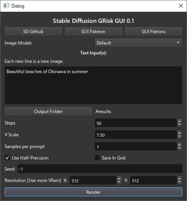This screenshot has height=201, width=187.
Task: Click the V Scale value field
Action: tap(136, 135)
